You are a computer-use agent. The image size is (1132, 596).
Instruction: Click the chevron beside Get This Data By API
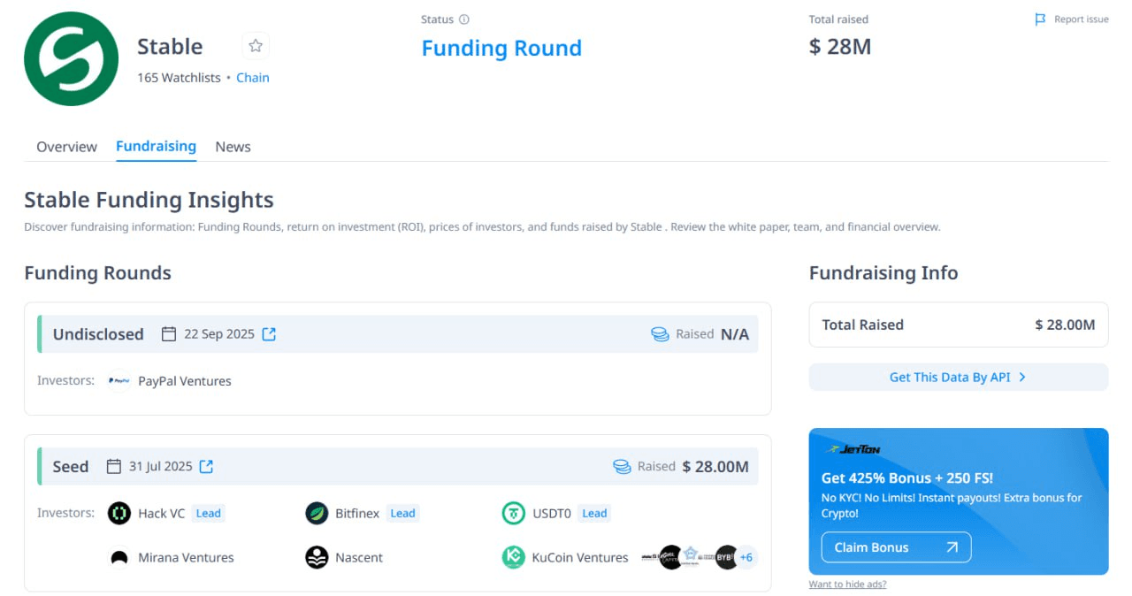[1022, 377]
